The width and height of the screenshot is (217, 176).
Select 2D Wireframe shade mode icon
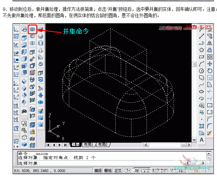coord(24,124)
